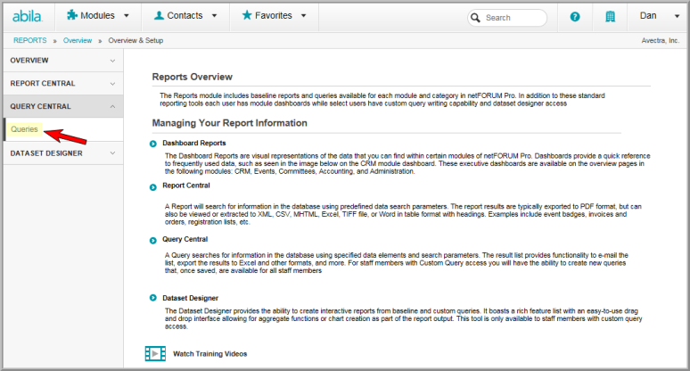Click 'Overview & Setup' breadcrumb text
This screenshot has height=371, width=690.
136,40
